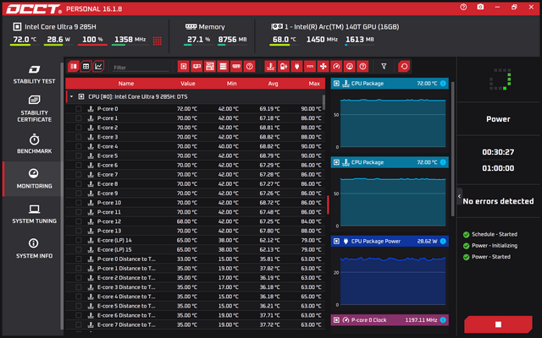
Task: Toggle the usage gauge sensor filter
Action: (x=350, y=66)
